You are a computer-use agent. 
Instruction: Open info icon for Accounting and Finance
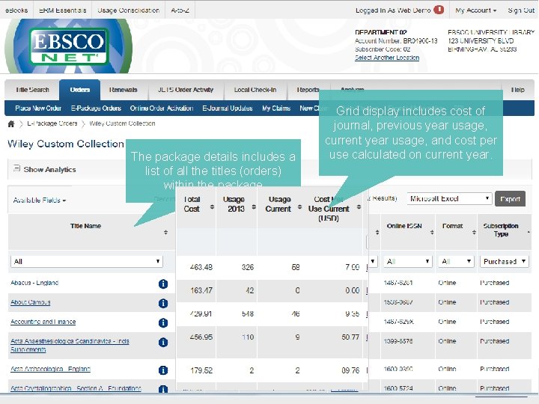point(163,322)
